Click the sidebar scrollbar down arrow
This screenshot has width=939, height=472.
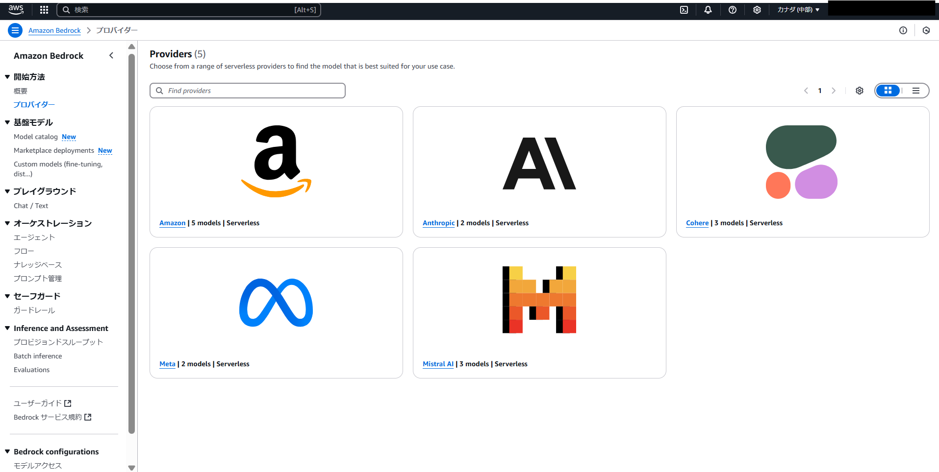click(131, 468)
